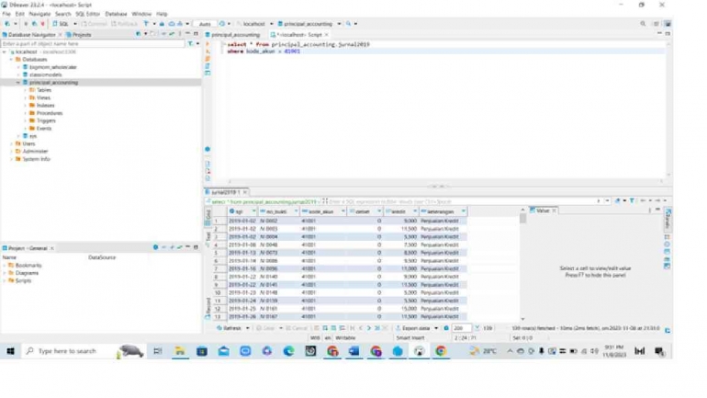Click the Export data button

[x=412, y=328]
